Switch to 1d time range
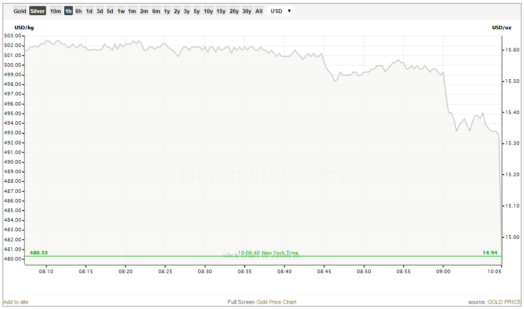 (x=89, y=11)
